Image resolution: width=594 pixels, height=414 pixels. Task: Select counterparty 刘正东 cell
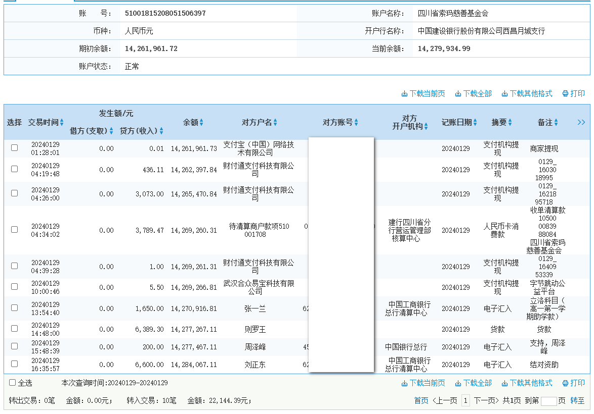tap(255, 365)
